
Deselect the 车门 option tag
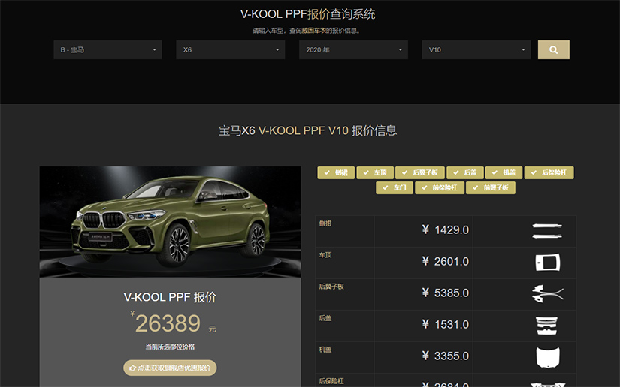click(x=395, y=187)
